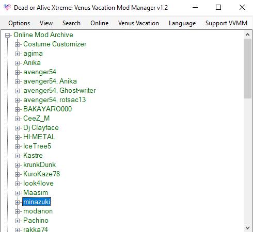
Task: Expand the avenger54 tree node
Action: point(17,72)
